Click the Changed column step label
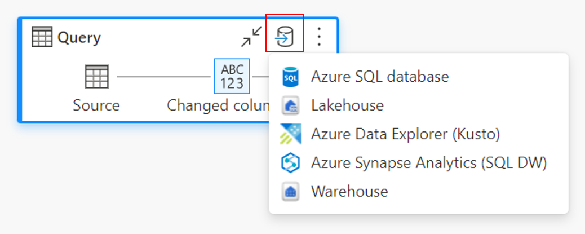 pos(218,105)
